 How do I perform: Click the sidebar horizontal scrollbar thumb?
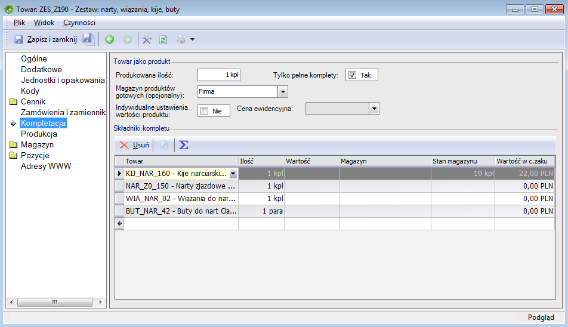click(x=55, y=302)
